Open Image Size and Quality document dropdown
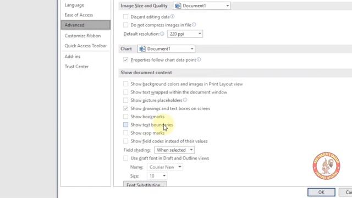 (x=202, y=6)
